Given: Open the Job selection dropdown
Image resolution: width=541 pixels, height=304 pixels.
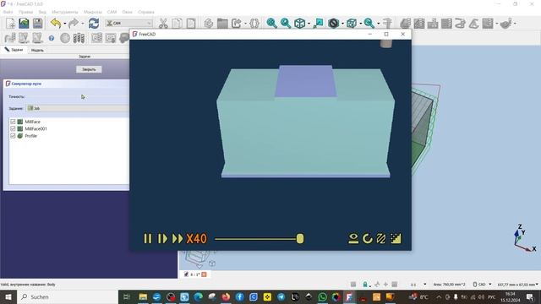Looking at the screenshot, I should point(78,108).
